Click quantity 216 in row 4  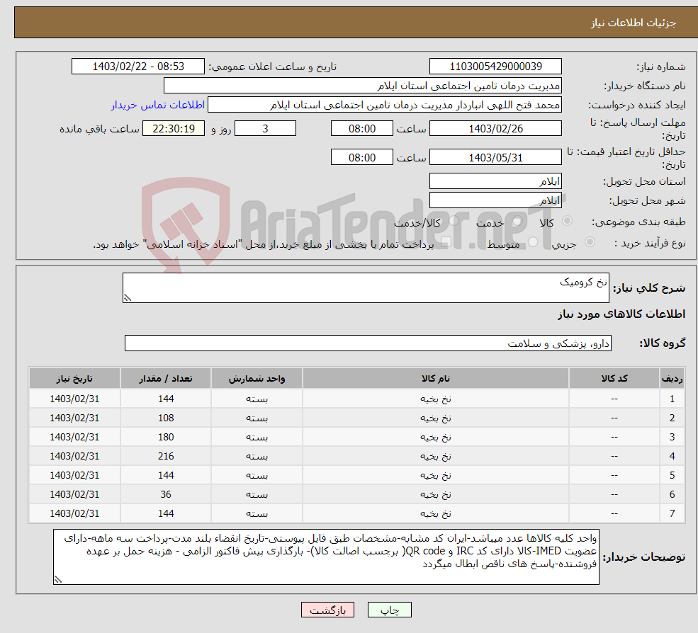click(166, 456)
